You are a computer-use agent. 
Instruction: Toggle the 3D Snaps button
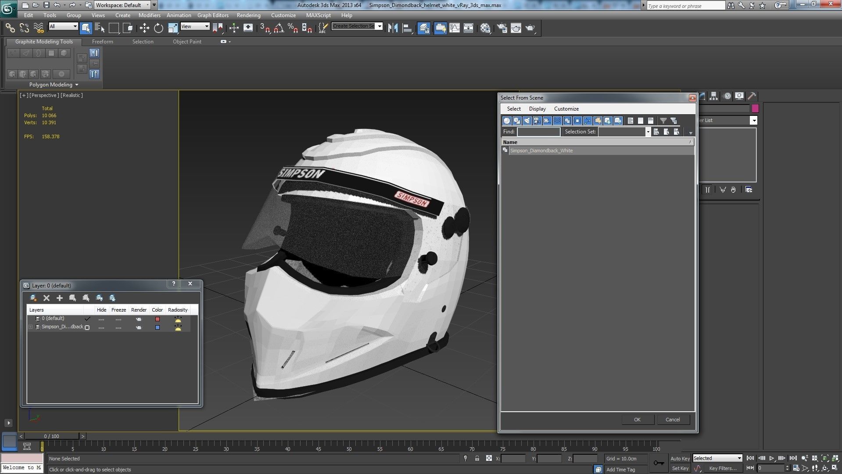pos(265,28)
